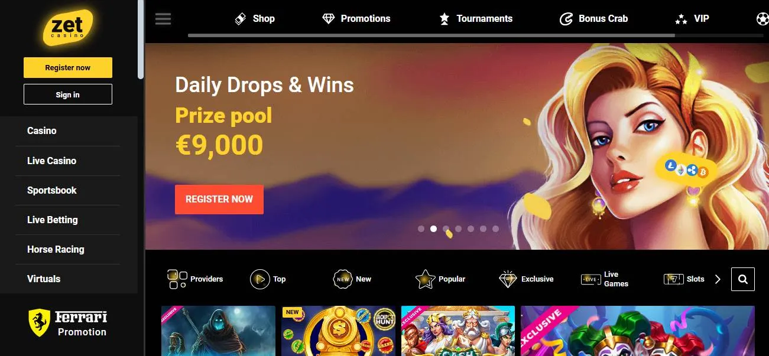The height and width of the screenshot is (356, 769).
Task: Click the Tournaments star icon
Action: [444, 19]
